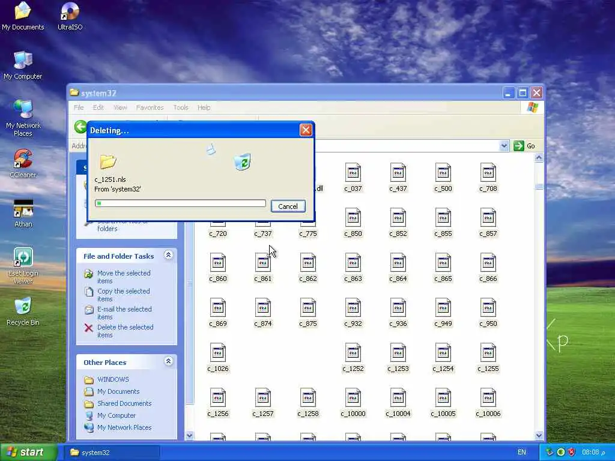Open the File menu

pyautogui.click(x=79, y=107)
